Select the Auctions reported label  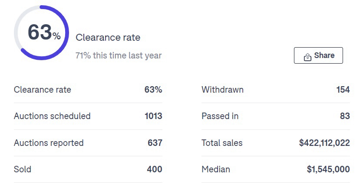point(49,143)
